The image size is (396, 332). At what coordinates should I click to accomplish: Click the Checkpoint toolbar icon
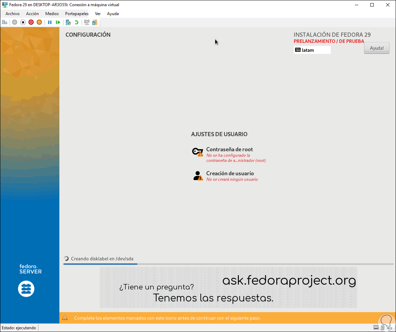coord(68,22)
